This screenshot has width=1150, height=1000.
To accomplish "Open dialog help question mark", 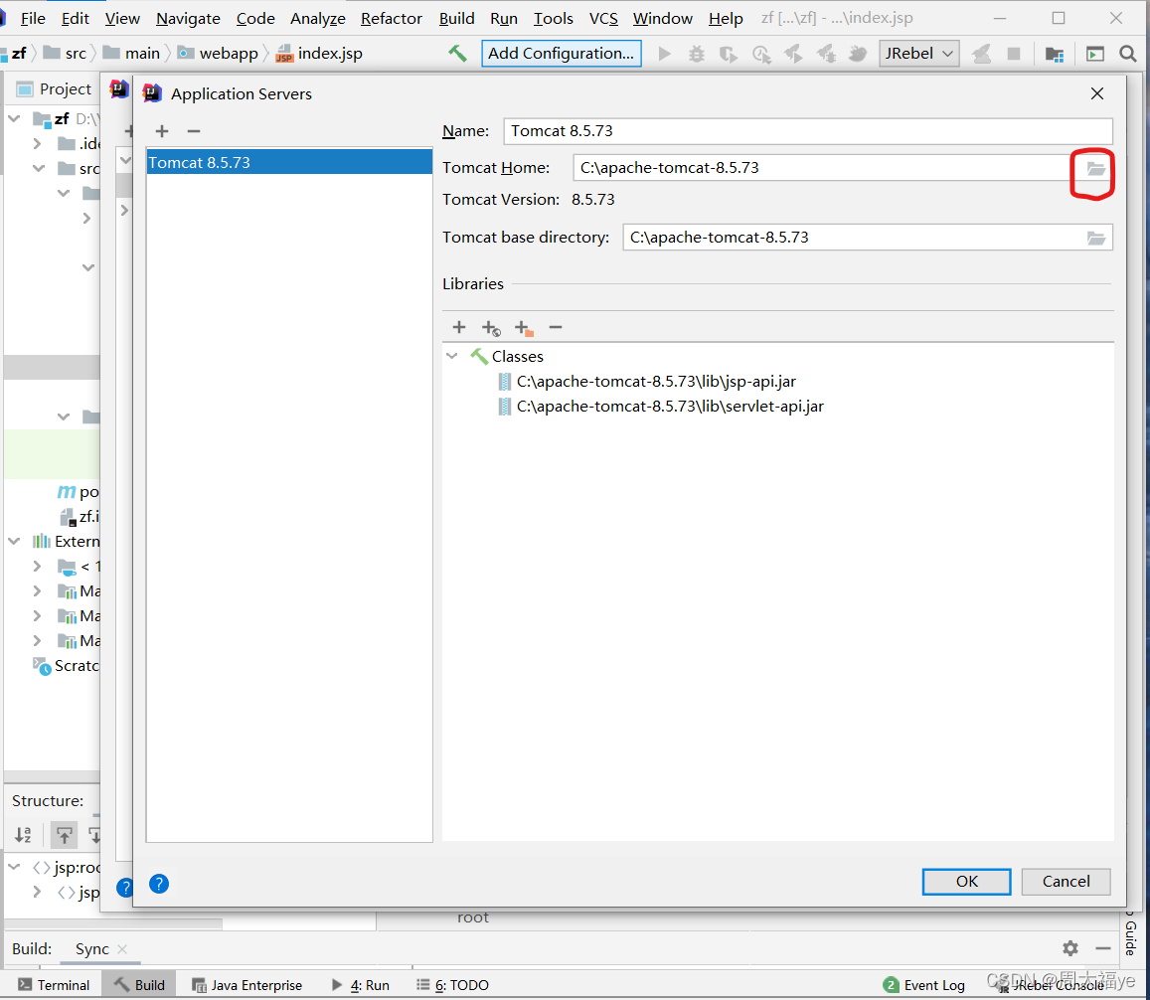I will pyautogui.click(x=159, y=884).
